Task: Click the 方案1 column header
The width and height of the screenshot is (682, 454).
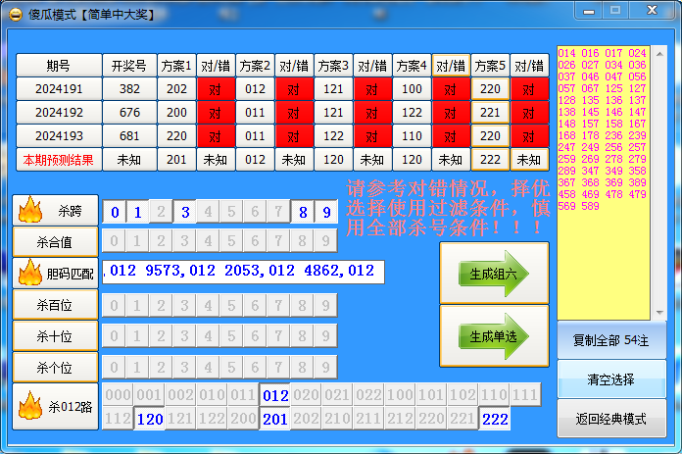Action: (176, 66)
